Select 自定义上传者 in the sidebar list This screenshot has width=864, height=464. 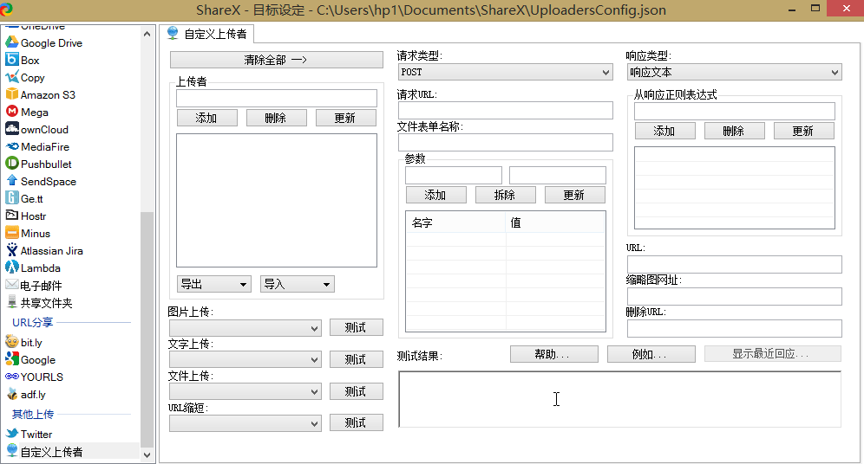pos(51,451)
